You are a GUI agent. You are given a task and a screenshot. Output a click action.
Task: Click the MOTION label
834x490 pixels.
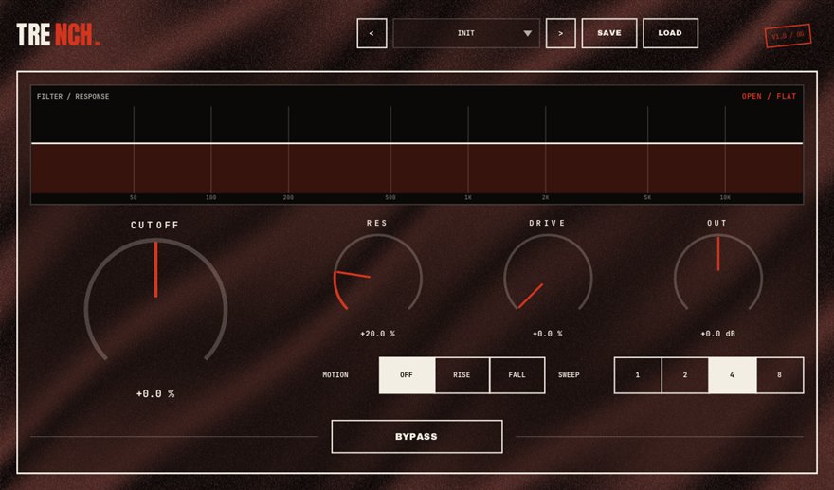335,375
